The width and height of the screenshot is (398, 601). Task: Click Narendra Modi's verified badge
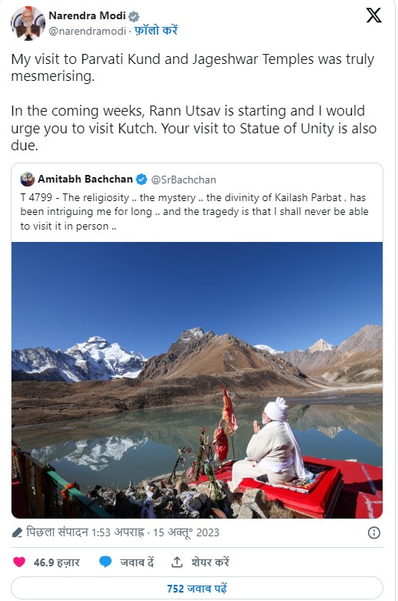134,16
